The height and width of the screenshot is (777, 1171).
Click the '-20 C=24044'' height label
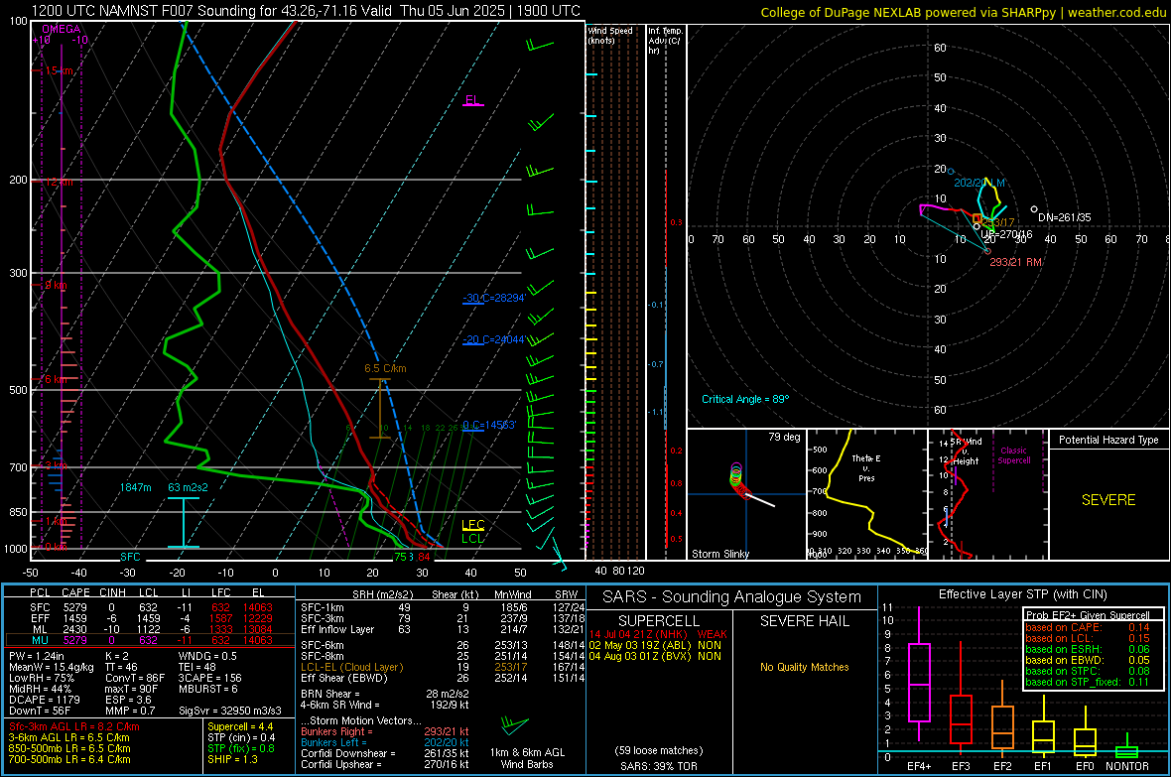click(494, 339)
